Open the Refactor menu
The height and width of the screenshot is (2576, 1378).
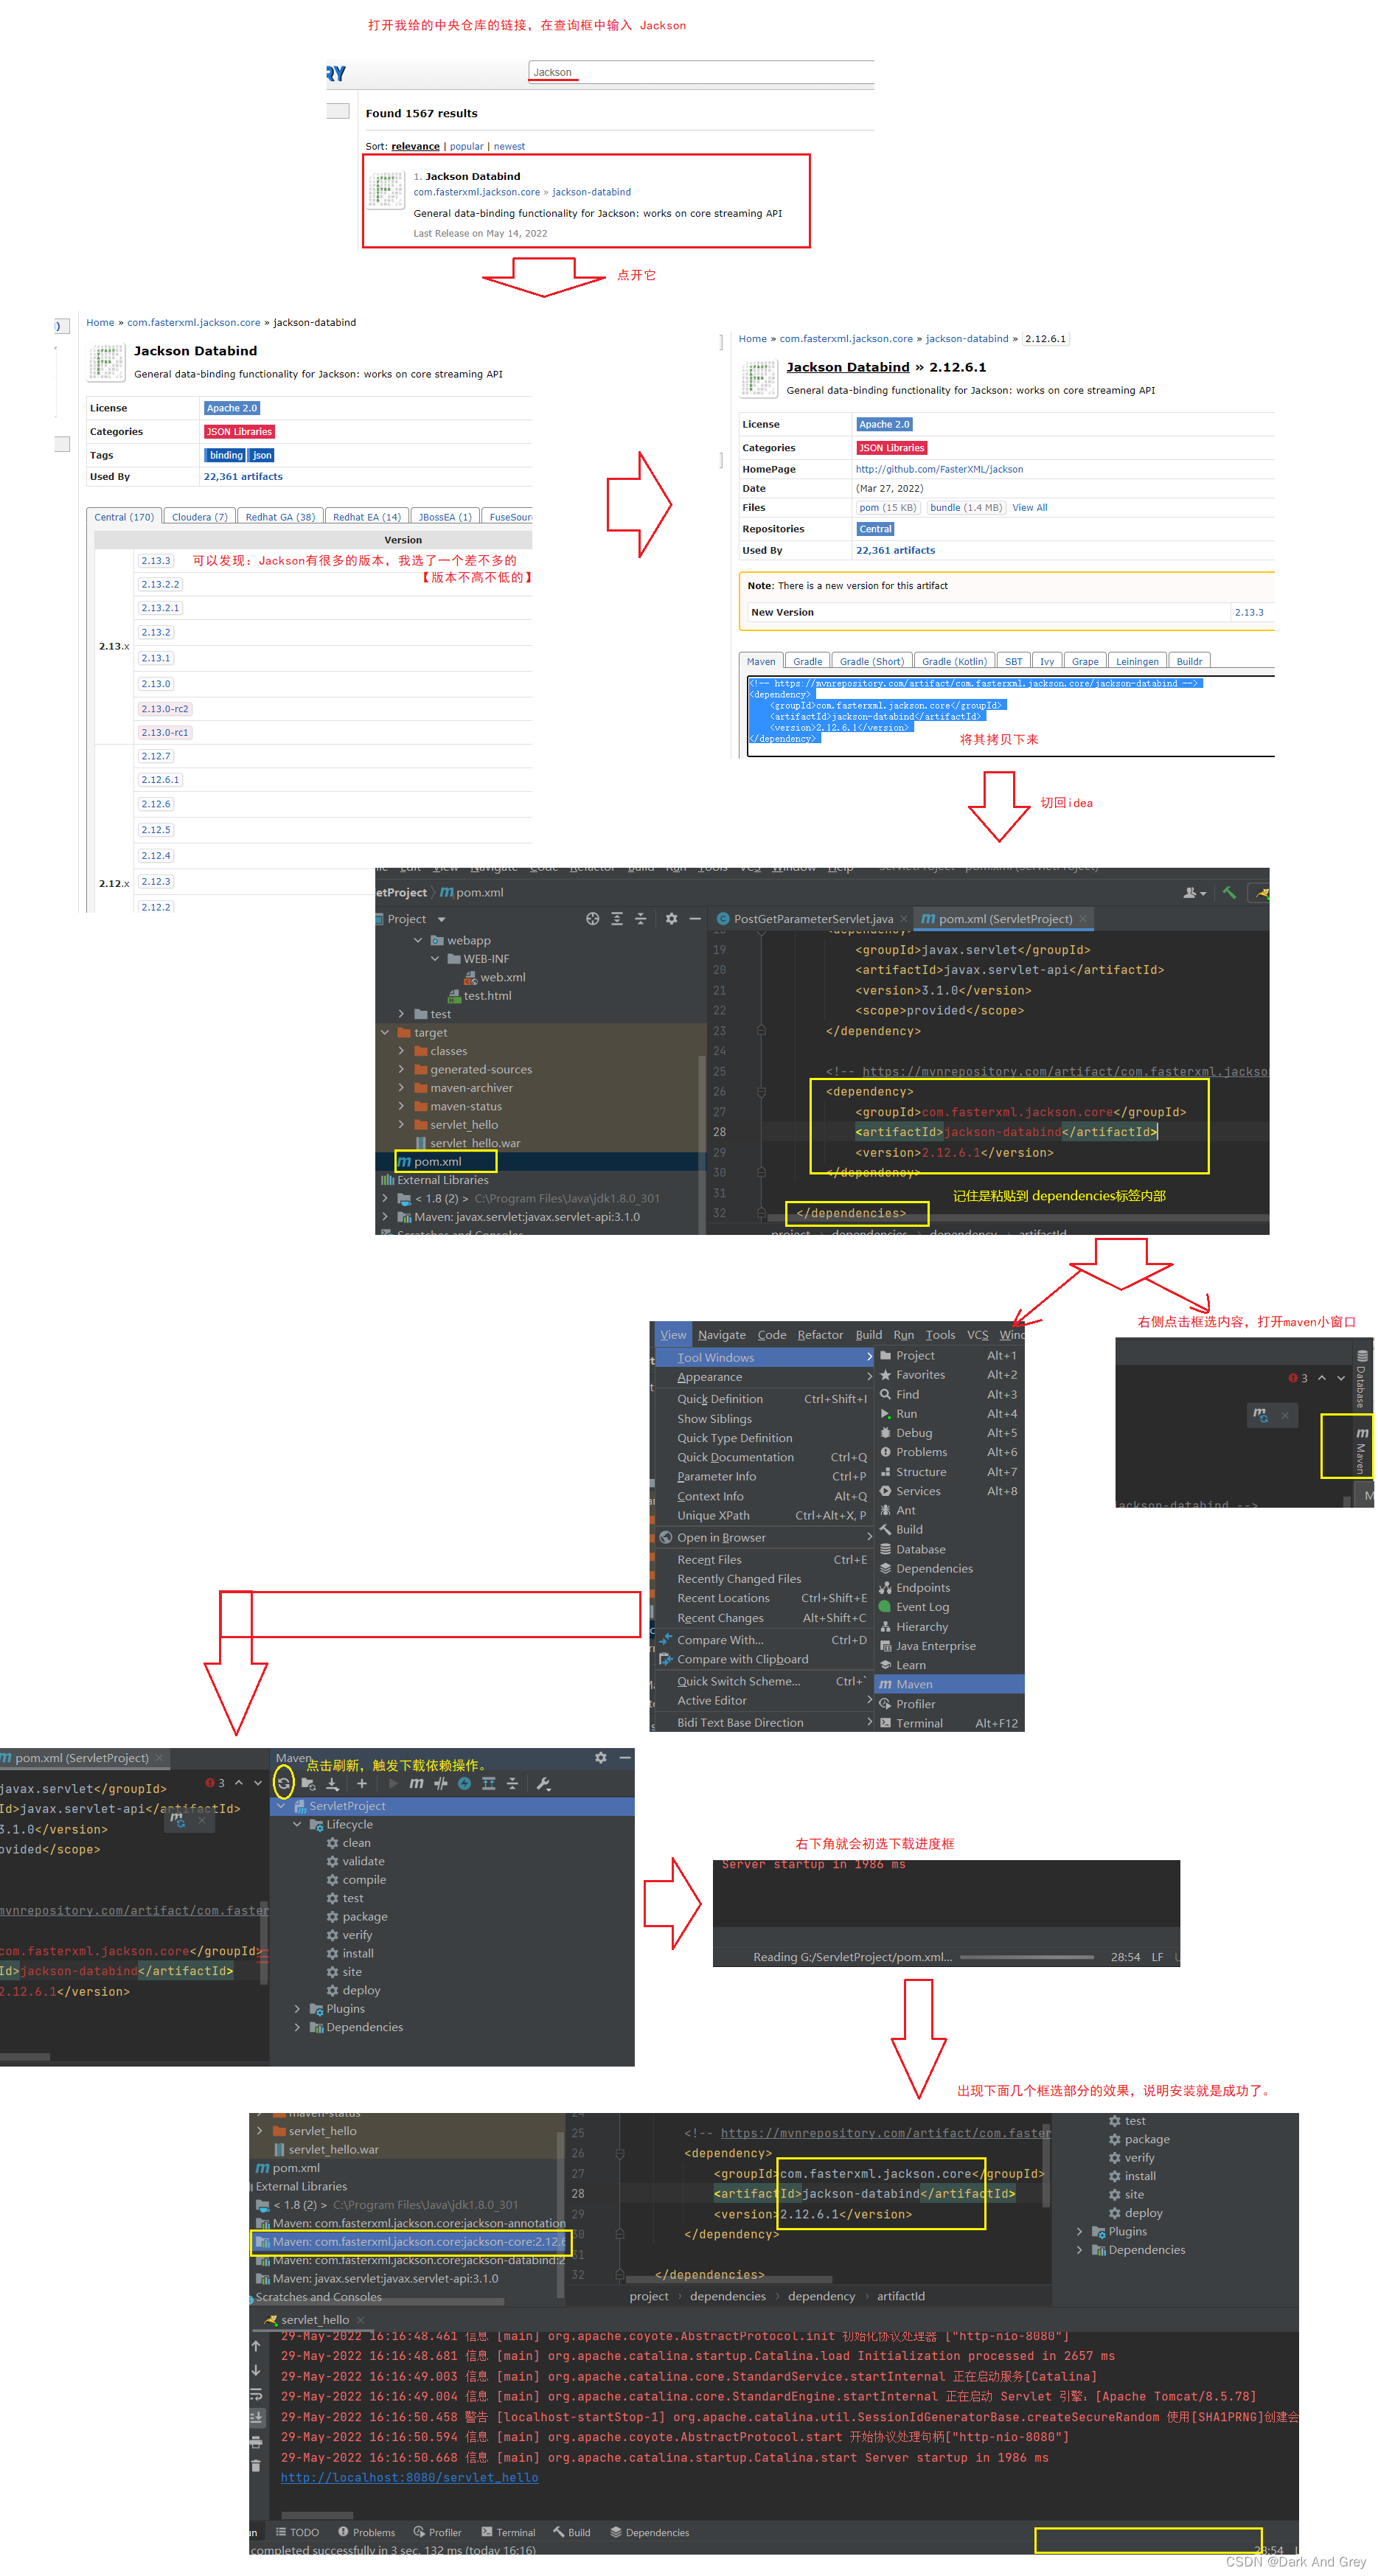[x=820, y=1334]
